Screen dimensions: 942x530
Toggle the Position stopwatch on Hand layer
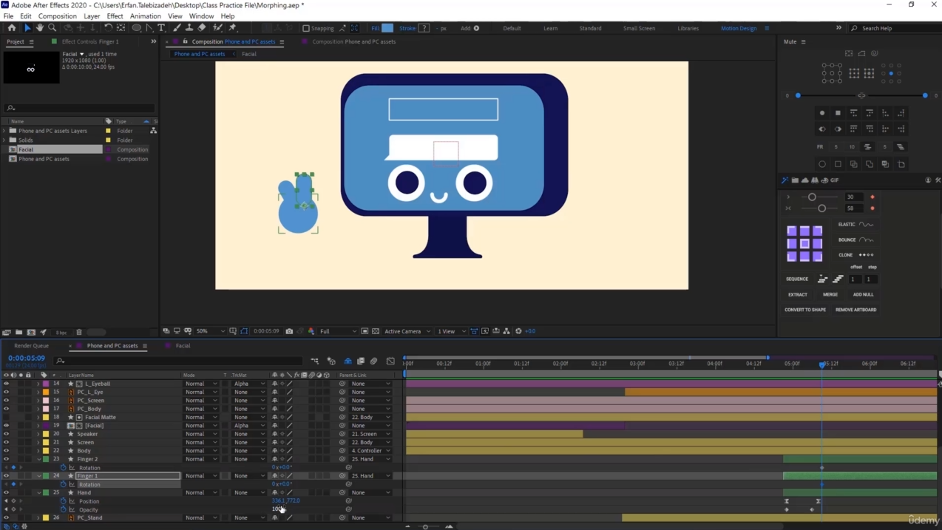click(x=64, y=501)
